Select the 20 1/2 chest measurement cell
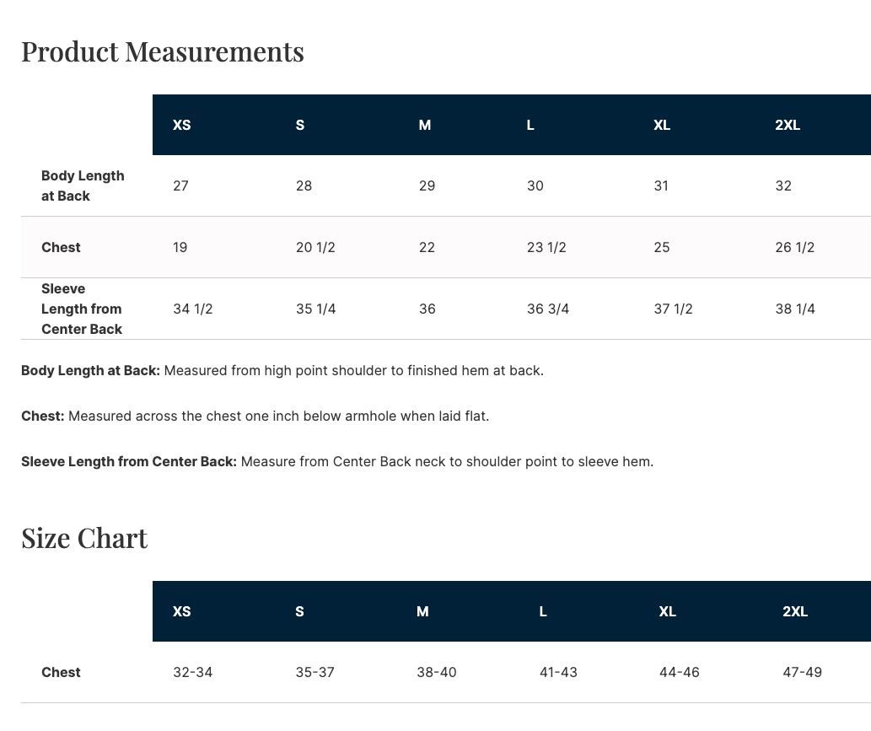Screen dimensions: 871x731 click(x=316, y=247)
